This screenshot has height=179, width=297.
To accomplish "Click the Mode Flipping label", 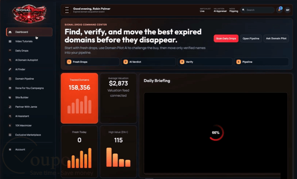I will point(234,10).
